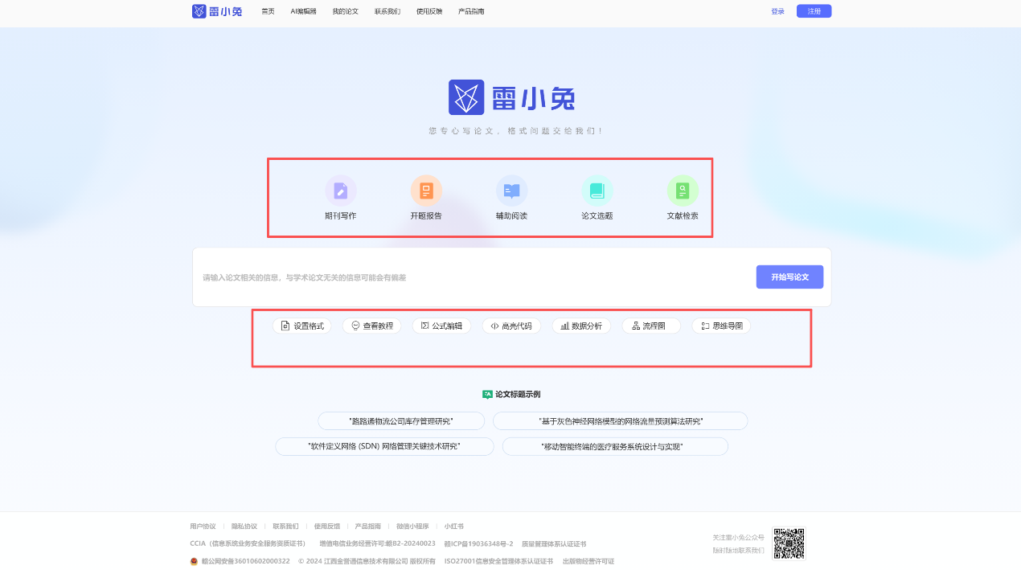Click the 登录 link

pyautogui.click(x=777, y=11)
